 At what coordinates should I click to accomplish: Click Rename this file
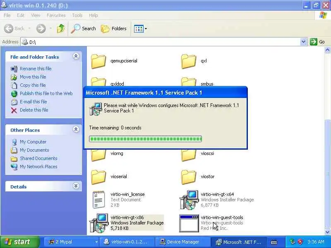(x=36, y=69)
